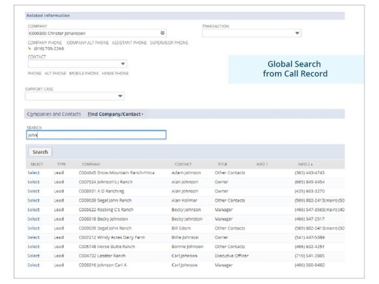Focus the Search text field containing john
Screen dimensions: 379x284
[96, 135]
